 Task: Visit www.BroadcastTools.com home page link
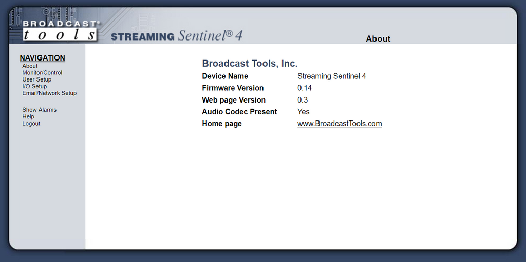pos(340,124)
